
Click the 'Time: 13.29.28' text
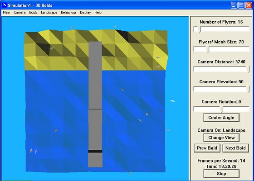click(x=221, y=167)
